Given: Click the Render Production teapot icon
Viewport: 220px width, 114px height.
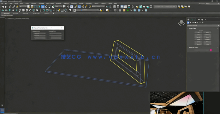Looking at the screenshot, I should [144, 7].
